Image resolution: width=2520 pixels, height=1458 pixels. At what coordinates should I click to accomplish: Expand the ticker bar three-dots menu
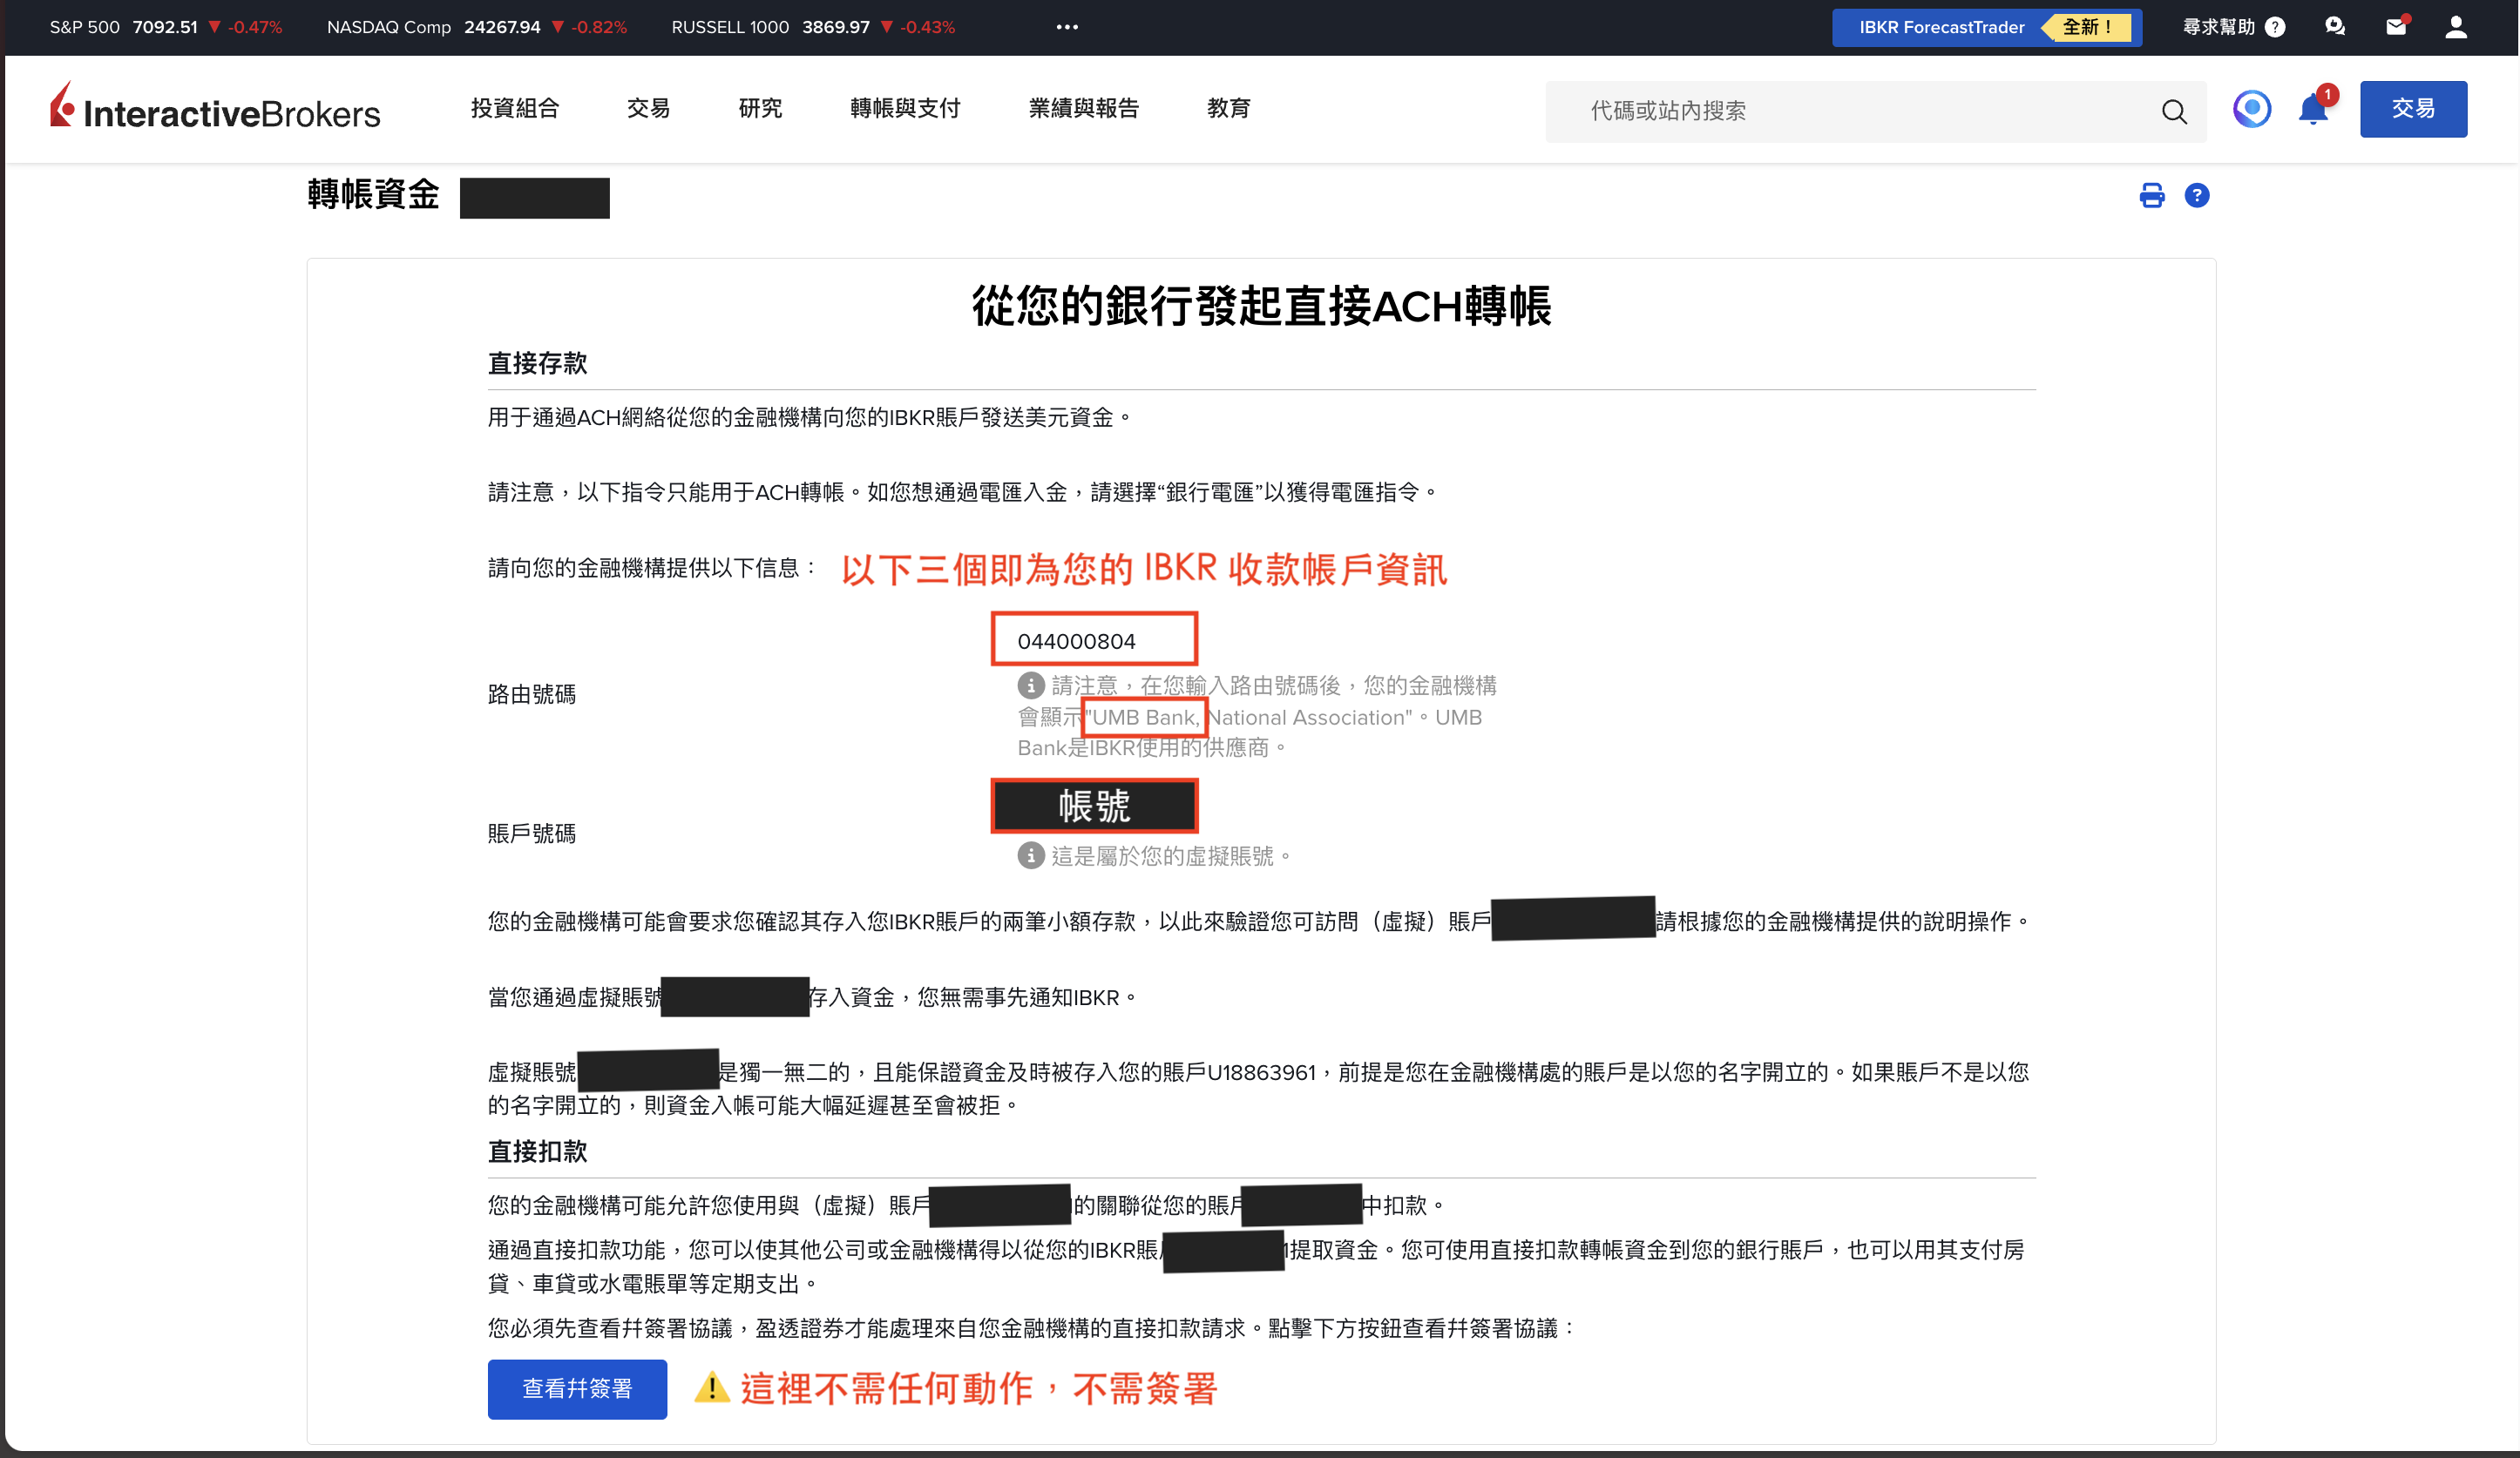pos(1067,27)
